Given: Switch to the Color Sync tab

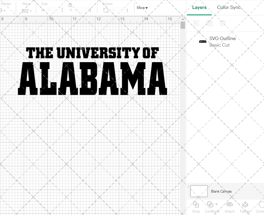Looking at the screenshot, I should [x=229, y=7].
